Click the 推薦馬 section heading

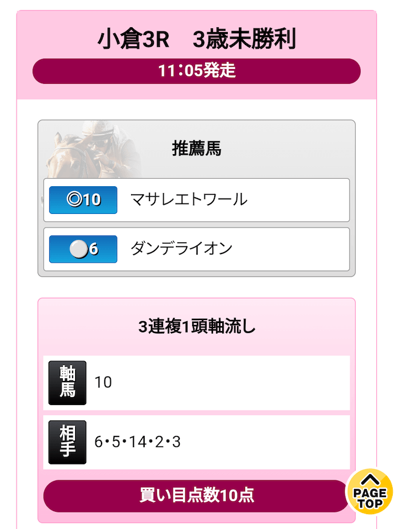pos(196,149)
